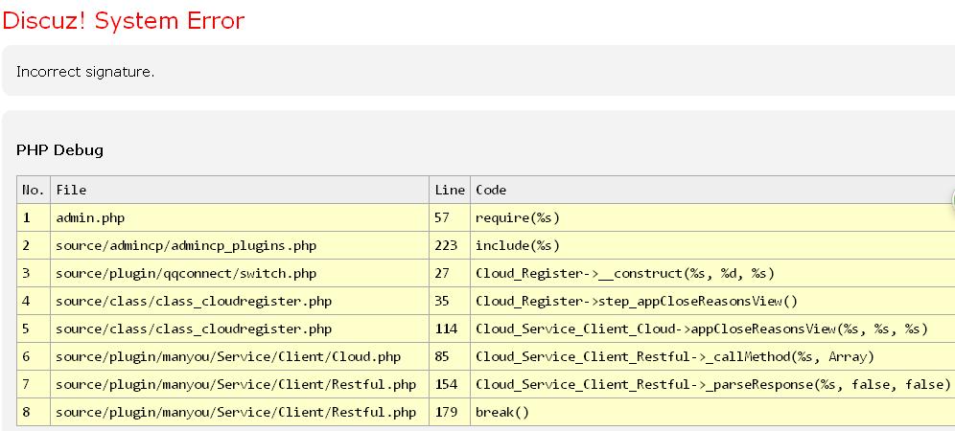This screenshot has width=955, height=431.
Task: Select the admin.php file entry
Action: point(90,217)
